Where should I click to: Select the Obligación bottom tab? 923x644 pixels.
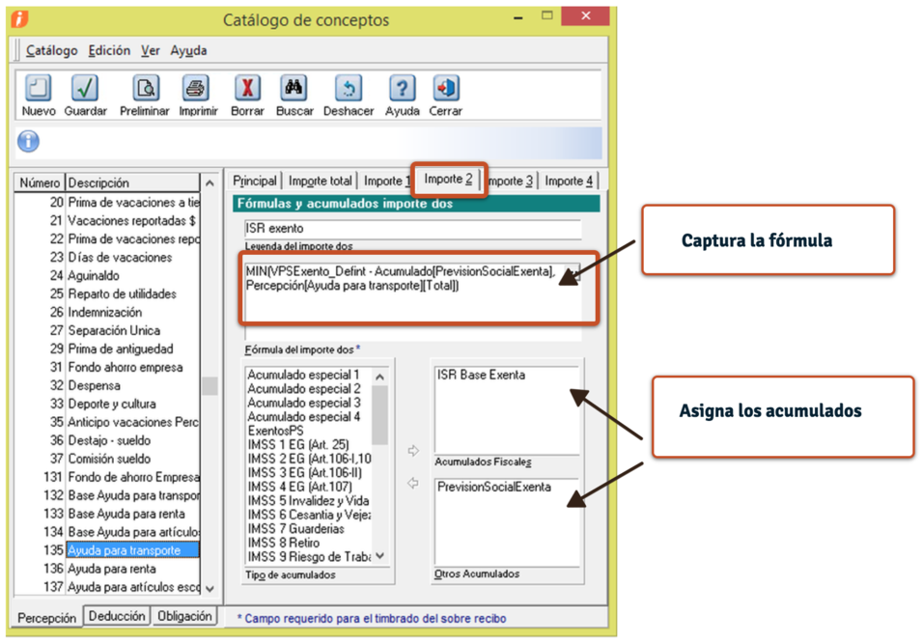pyautogui.click(x=184, y=616)
